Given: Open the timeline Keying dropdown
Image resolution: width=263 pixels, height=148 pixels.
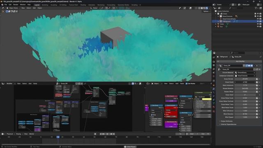Looking at the screenshot, I should [19, 134].
